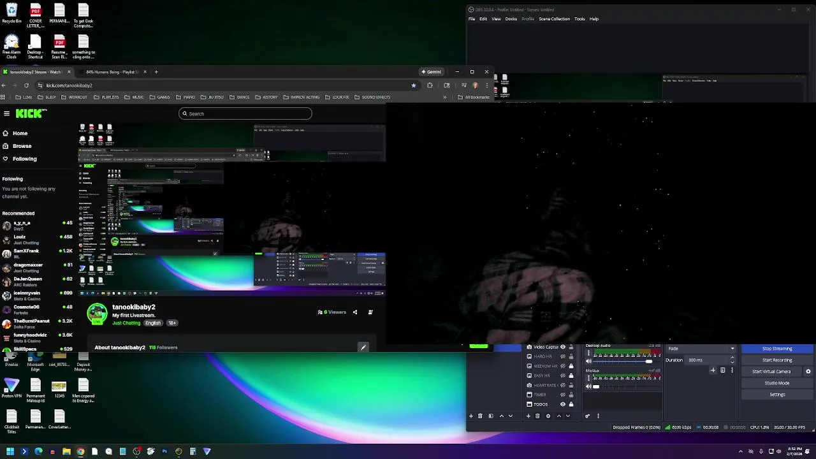Reload the kick.com page
Viewport: 816px width, 459px height.
point(26,85)
